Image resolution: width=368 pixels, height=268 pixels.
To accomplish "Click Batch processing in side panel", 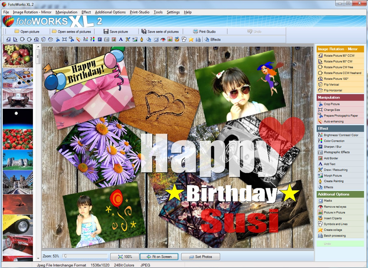I will (340, 235).
